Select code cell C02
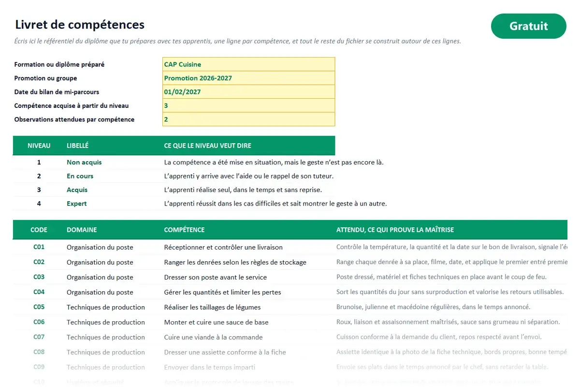 pos(39,262)
